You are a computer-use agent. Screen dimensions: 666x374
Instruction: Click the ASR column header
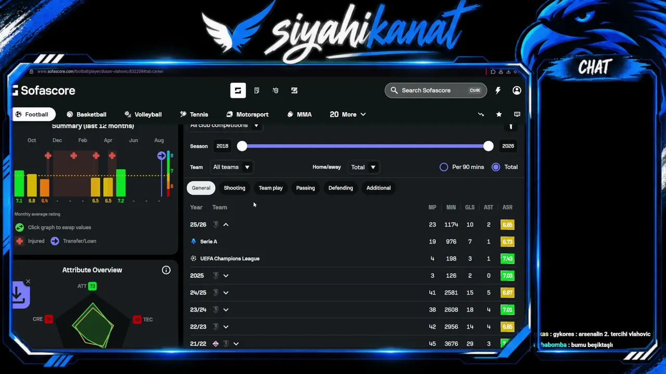click(x=507, y=207)
